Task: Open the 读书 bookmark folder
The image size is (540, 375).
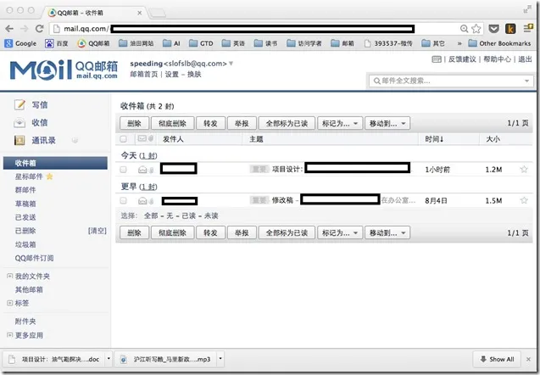Action: [265, 43]
